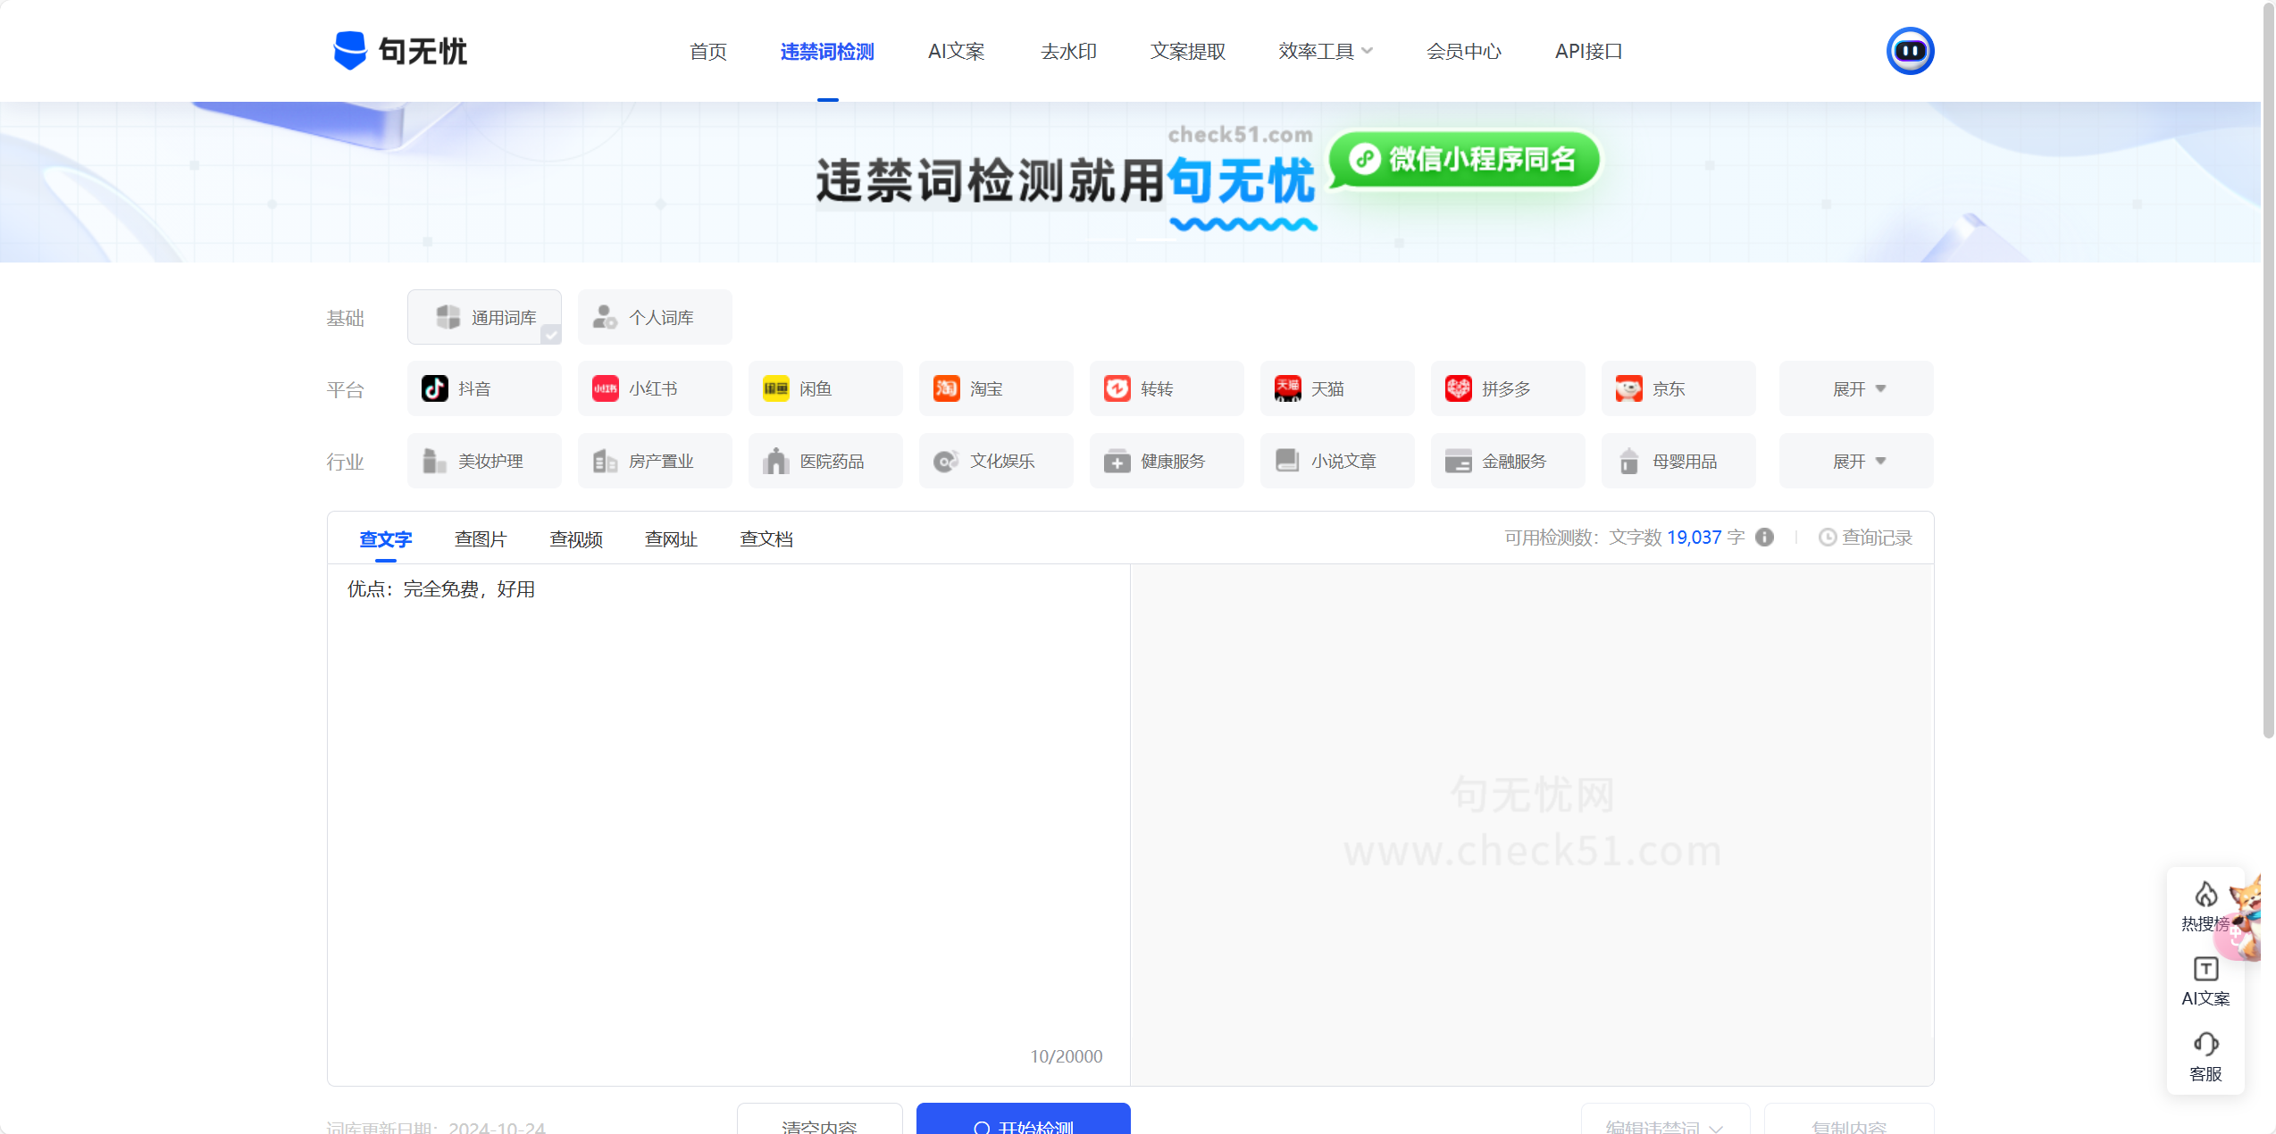The image size is (2276, 1134).
Task: Click the clock icon for 查询记录
Action: 1828,538
